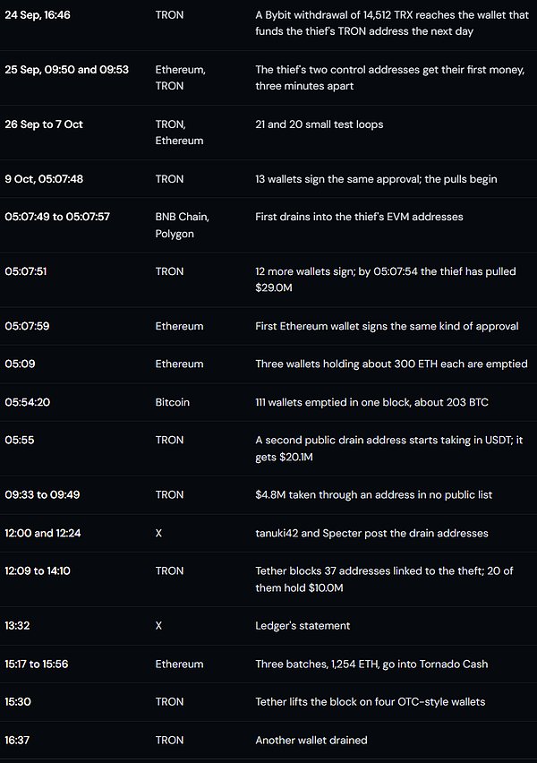Select Tether lifts the block description
The width and height of the screenshot is (537, 763).
tap(371, 702)
